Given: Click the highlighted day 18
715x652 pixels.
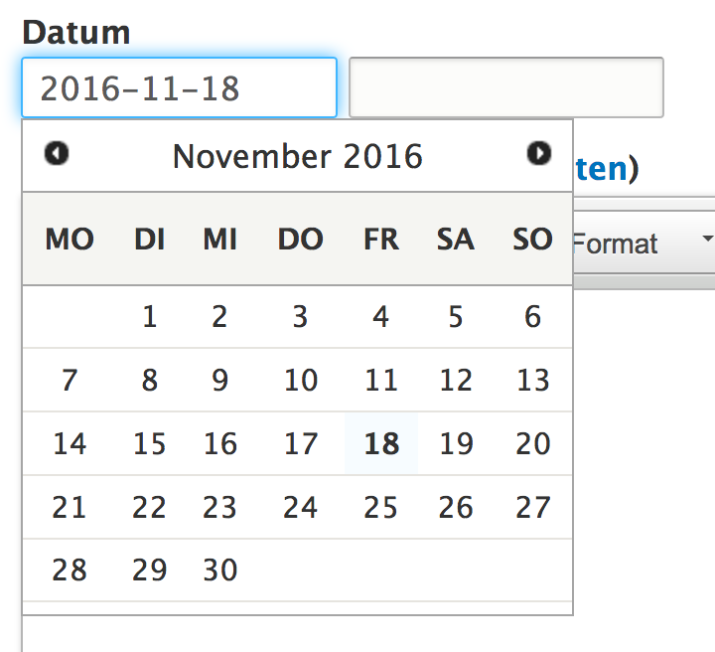Looking at the screenshot, I should [381, 443].
